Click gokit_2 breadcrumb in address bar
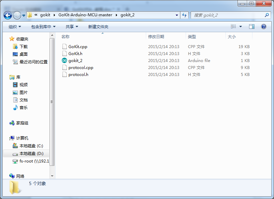This screenshot has width=274, height=199. [128, 15]
